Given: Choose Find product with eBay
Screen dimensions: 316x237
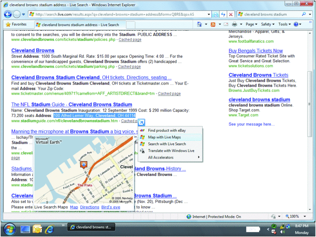Looking at the screenshot, I should coord(170,130).
